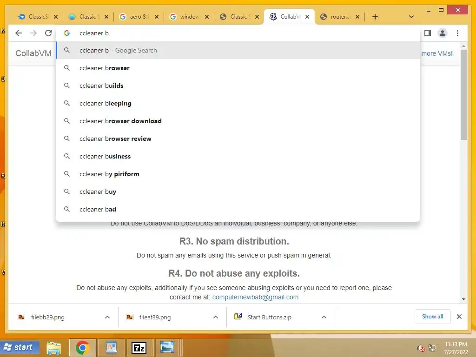
Task: Pick the 'ccleaner by piriform' suggestion
Action: click(x=238, y=174)
